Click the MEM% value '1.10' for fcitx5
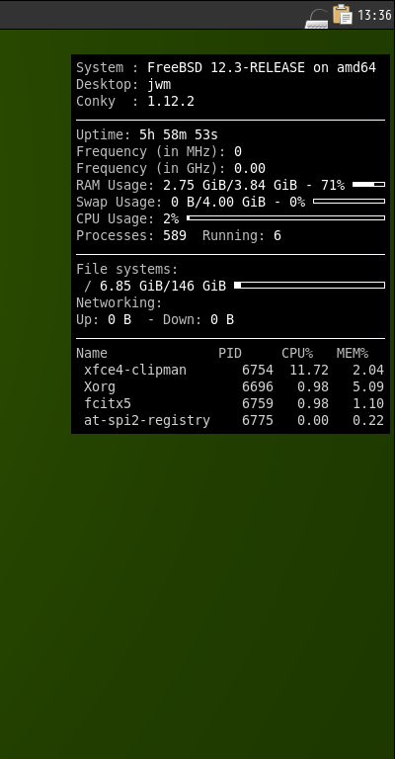The height and width of the screenshot is (759, 395). click(x=368, y=403)
